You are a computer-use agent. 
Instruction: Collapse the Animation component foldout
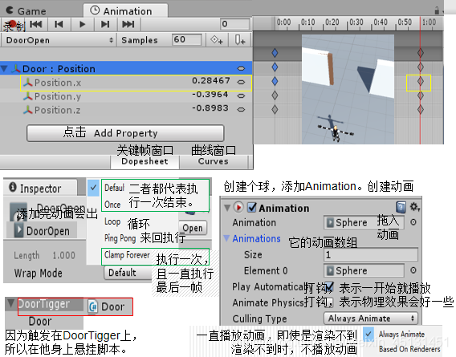[x=227, y=208]
